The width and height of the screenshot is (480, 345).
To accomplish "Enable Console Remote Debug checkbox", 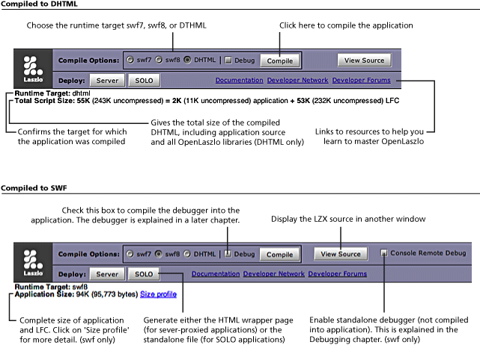I will (384, 253).
